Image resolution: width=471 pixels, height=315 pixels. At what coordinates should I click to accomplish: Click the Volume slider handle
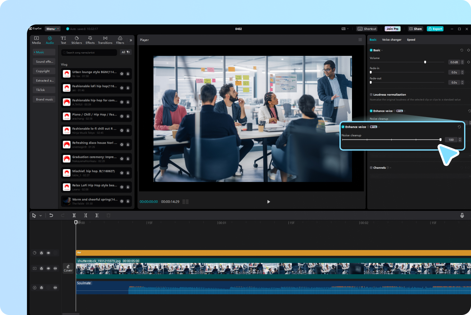425,62
